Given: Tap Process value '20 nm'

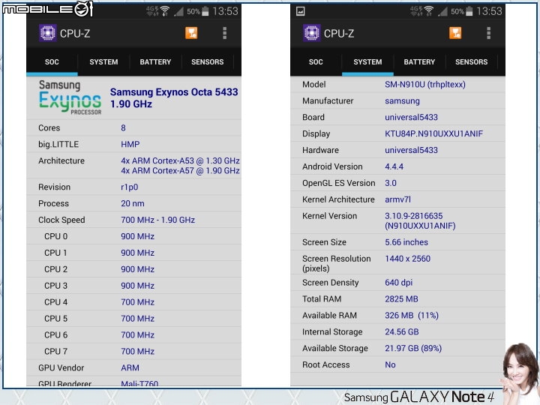Looking at the screenshot, I should tap(133, 203).
